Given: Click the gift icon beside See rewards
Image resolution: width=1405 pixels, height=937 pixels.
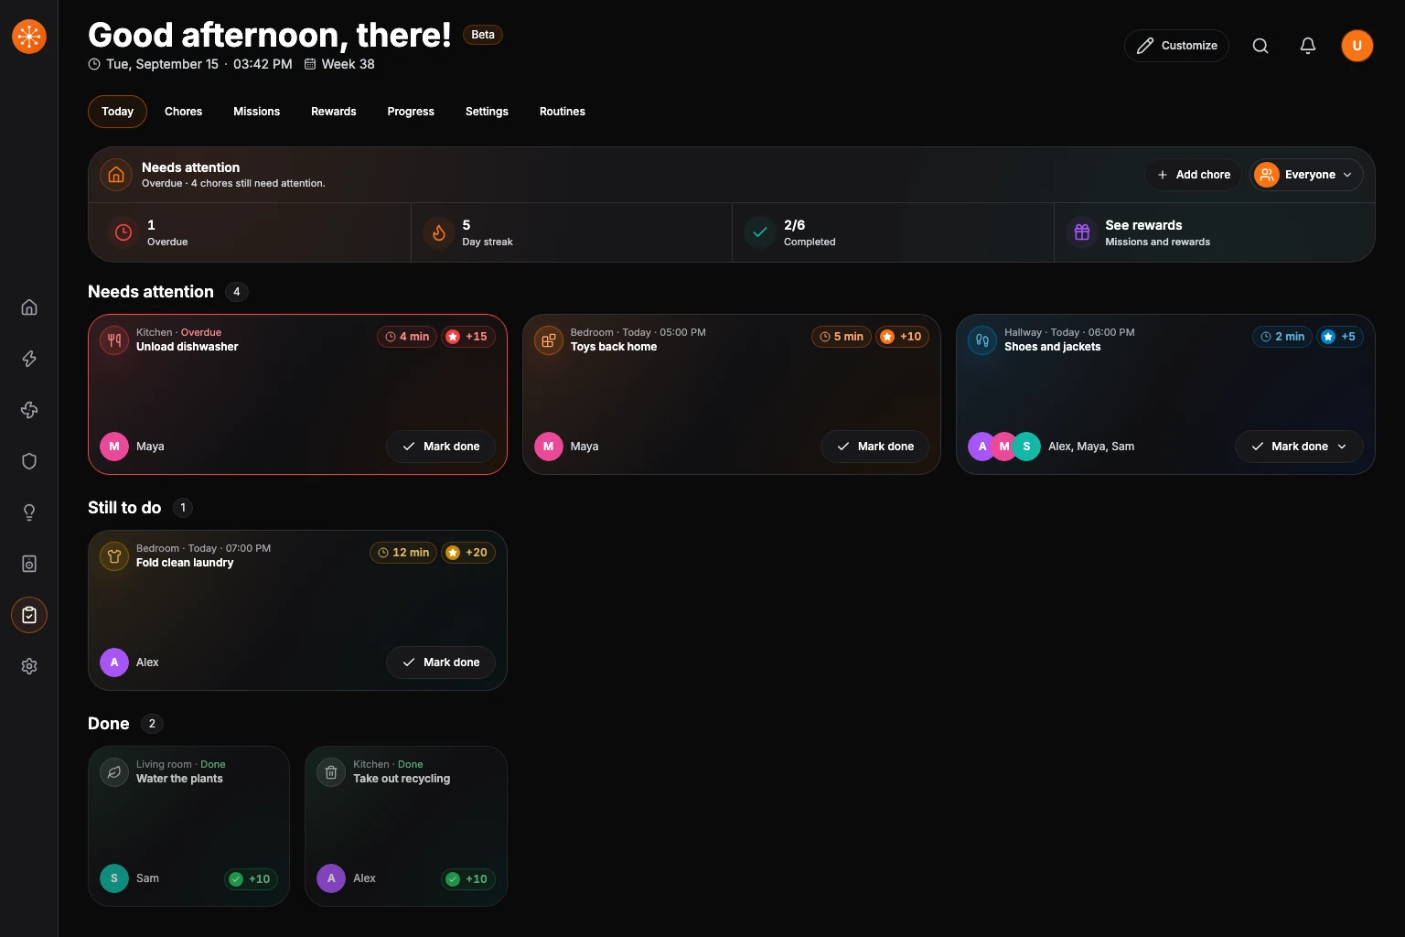Looking at the screenshot, I should [x=1082, y=232].
